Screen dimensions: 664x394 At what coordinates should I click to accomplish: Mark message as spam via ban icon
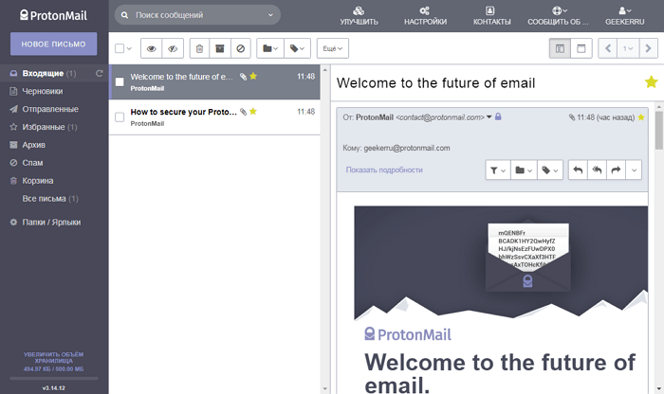coord(241,47)
